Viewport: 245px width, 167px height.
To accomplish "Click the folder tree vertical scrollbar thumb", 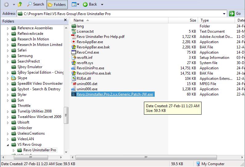I will [66, 115].
